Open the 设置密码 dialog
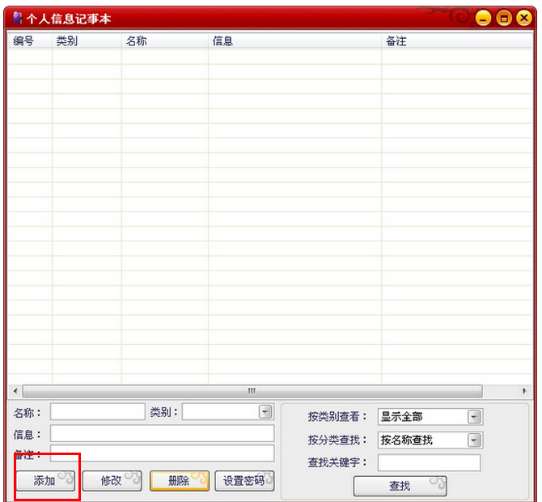This screenshot has width=542, height=502. [x=245, y=480]
